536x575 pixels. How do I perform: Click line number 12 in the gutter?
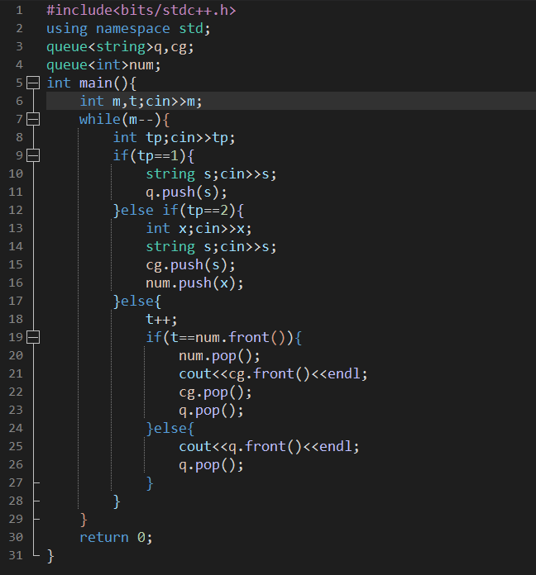coord(16,210)
